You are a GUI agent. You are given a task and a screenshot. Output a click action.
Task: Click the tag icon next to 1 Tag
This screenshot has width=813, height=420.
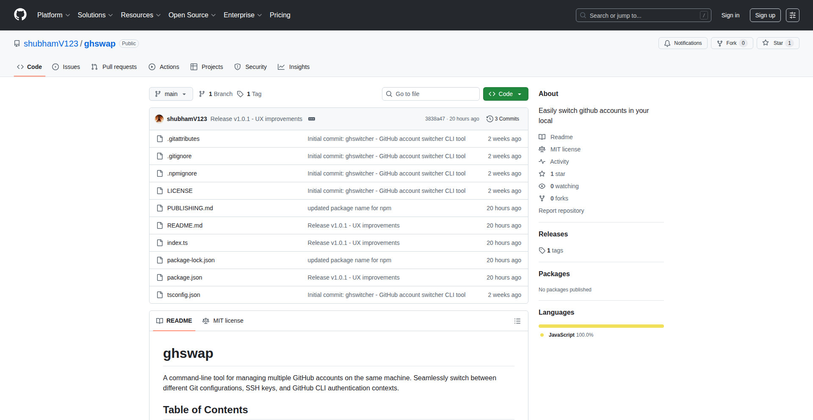(240, 94)
